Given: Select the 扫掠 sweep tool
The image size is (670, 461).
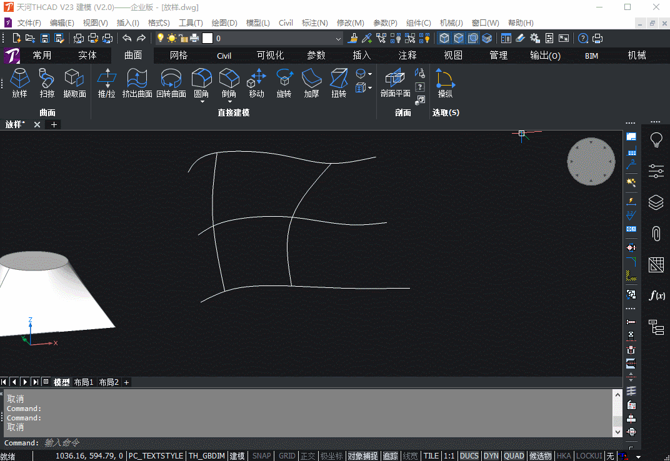Looking at the screenshot, I should click(x=47, y=83).
